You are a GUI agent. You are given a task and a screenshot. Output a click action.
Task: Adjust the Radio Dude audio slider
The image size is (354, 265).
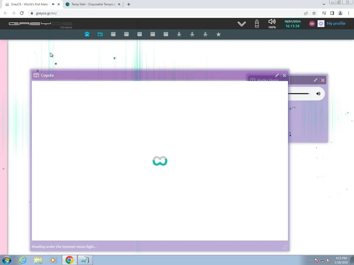coord(299,94)
